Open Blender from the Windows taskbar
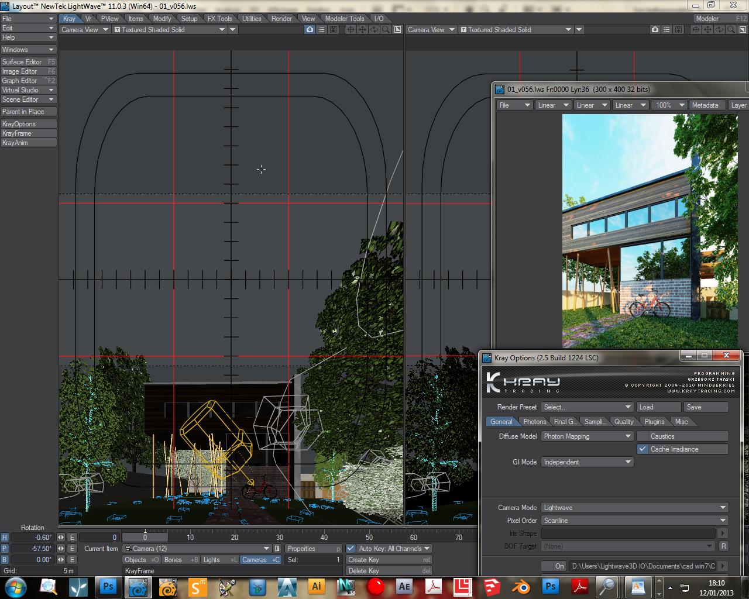 point(521,586)
